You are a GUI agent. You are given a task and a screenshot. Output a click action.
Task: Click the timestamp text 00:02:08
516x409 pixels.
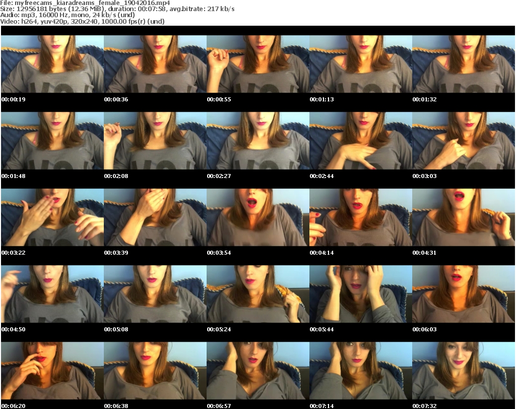pyautogui.click(x=116, y=176)
